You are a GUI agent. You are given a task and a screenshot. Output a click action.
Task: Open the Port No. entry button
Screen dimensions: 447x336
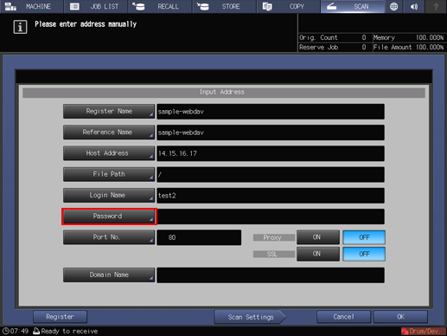(x=109, y=237)
